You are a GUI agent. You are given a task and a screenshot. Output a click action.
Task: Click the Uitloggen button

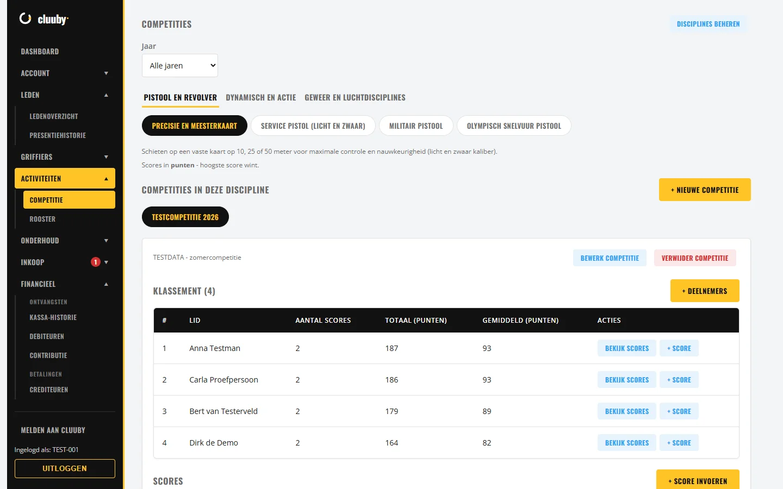click(65, 468)
